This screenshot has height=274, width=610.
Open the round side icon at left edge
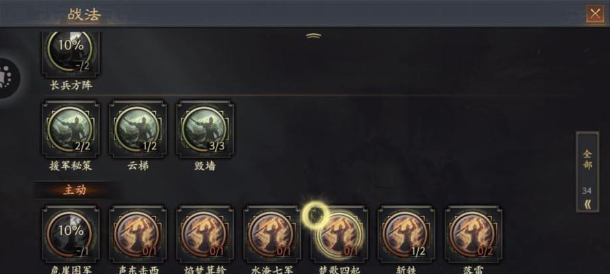7,77
